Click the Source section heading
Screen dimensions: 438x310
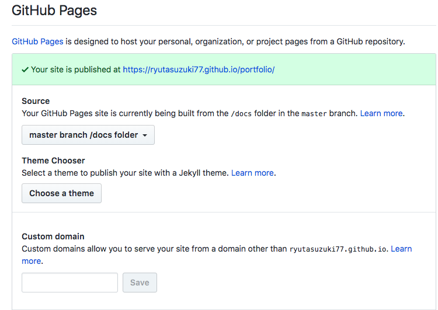(36, 101)
